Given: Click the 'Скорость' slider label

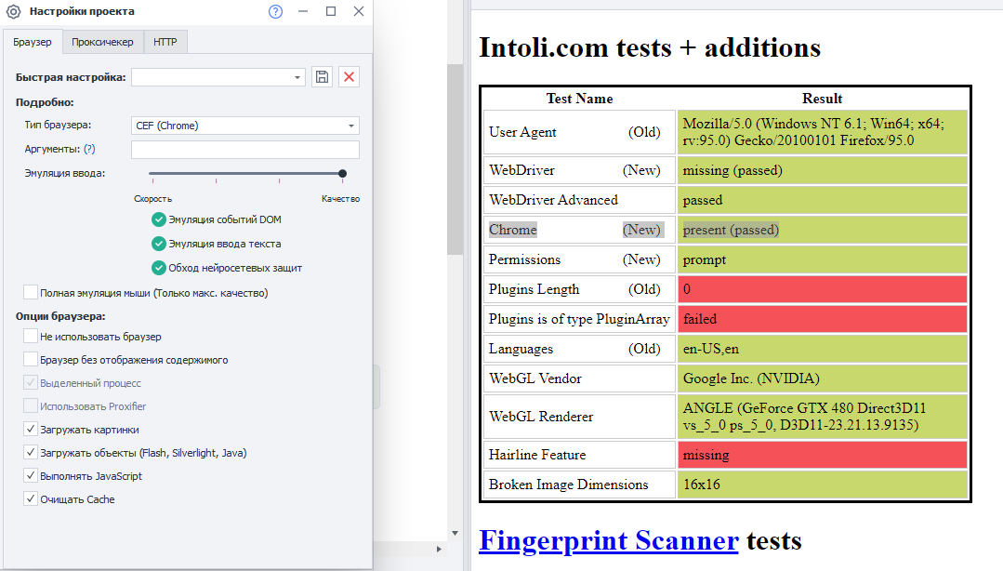Looking at the screenshot, I should point(152,199).
